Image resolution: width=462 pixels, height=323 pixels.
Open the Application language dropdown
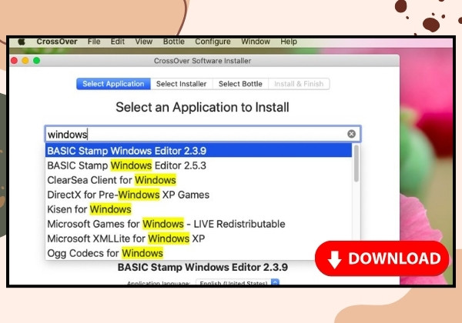coord(238,282)
